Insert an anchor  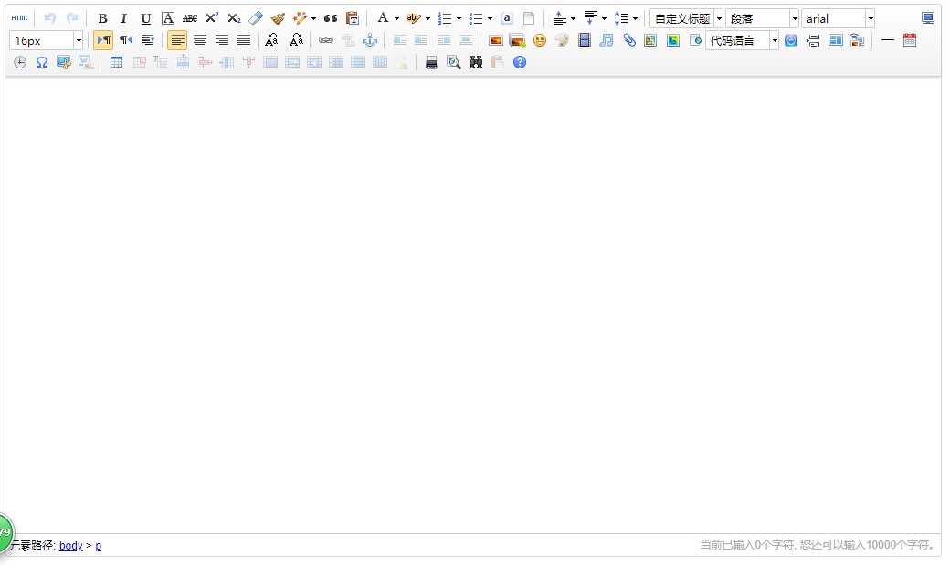pos(370,40)
